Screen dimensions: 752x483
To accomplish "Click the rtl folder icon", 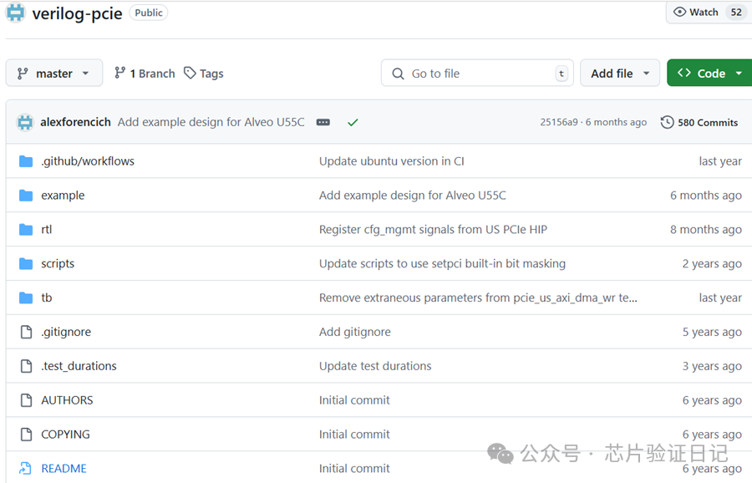I will pyautogui.click(x=26, y=230).
